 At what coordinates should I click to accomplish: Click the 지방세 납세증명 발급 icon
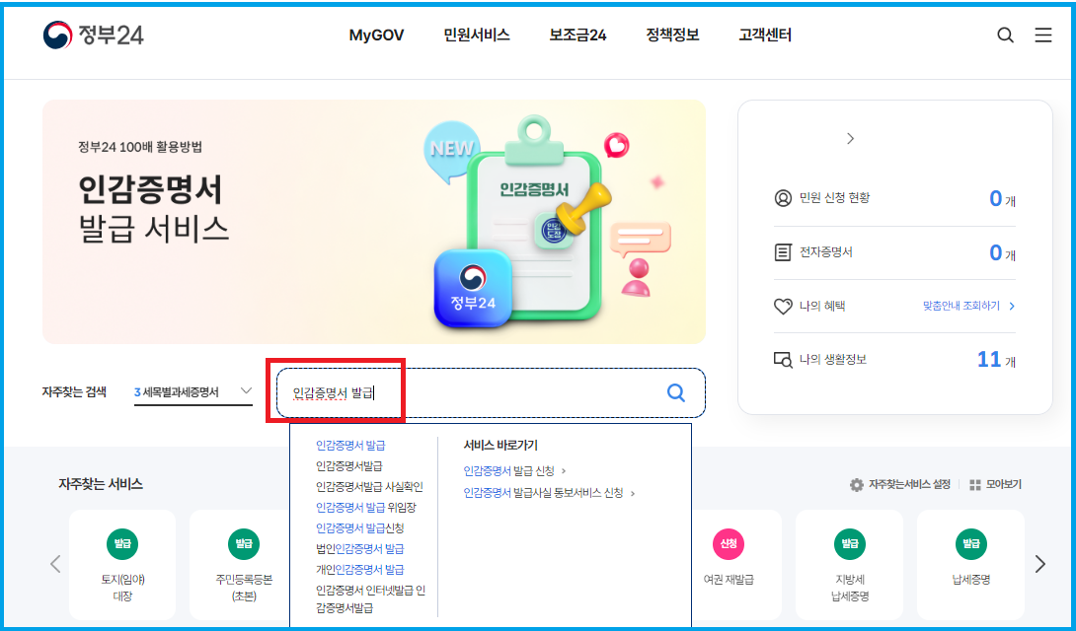coord(850,544)
